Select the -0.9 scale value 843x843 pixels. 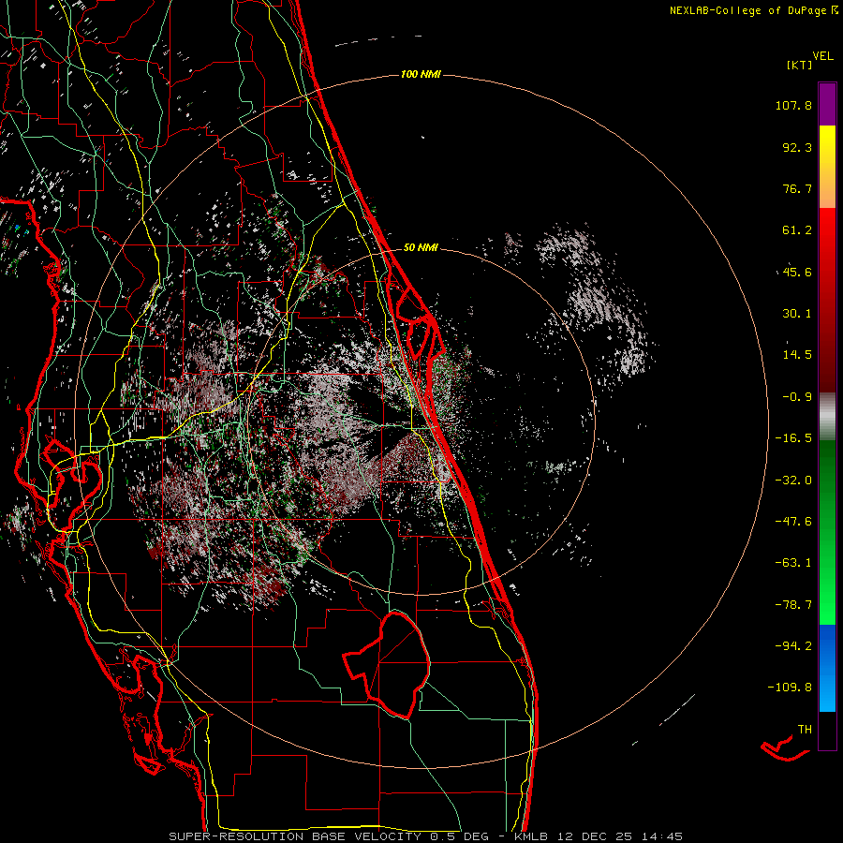click(797, 397)
